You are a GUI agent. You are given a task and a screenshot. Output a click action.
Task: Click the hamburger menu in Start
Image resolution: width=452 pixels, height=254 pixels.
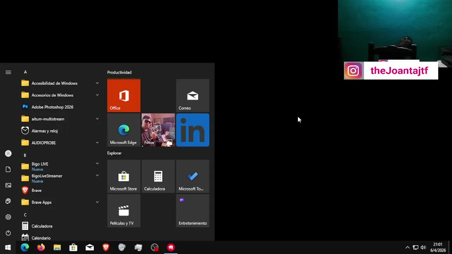tap(8, 72)
